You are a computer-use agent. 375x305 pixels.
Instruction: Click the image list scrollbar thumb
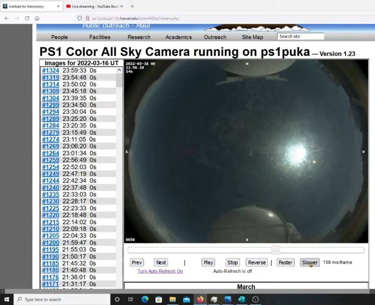[x=119, y=80]
